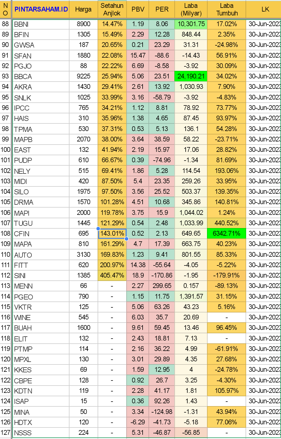Screen dimensions: 281x439
Task: Click the Laba Tumbuh column header
Action: point(227,9)
